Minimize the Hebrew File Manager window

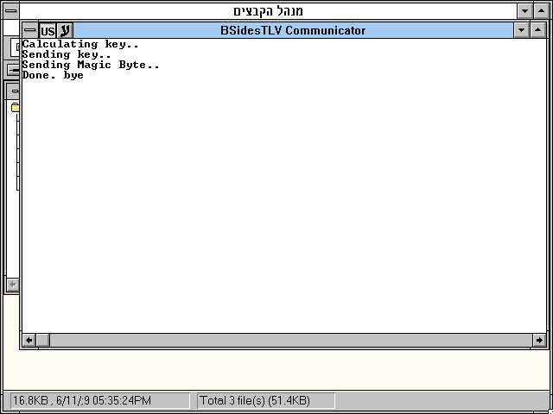point(524,11)
